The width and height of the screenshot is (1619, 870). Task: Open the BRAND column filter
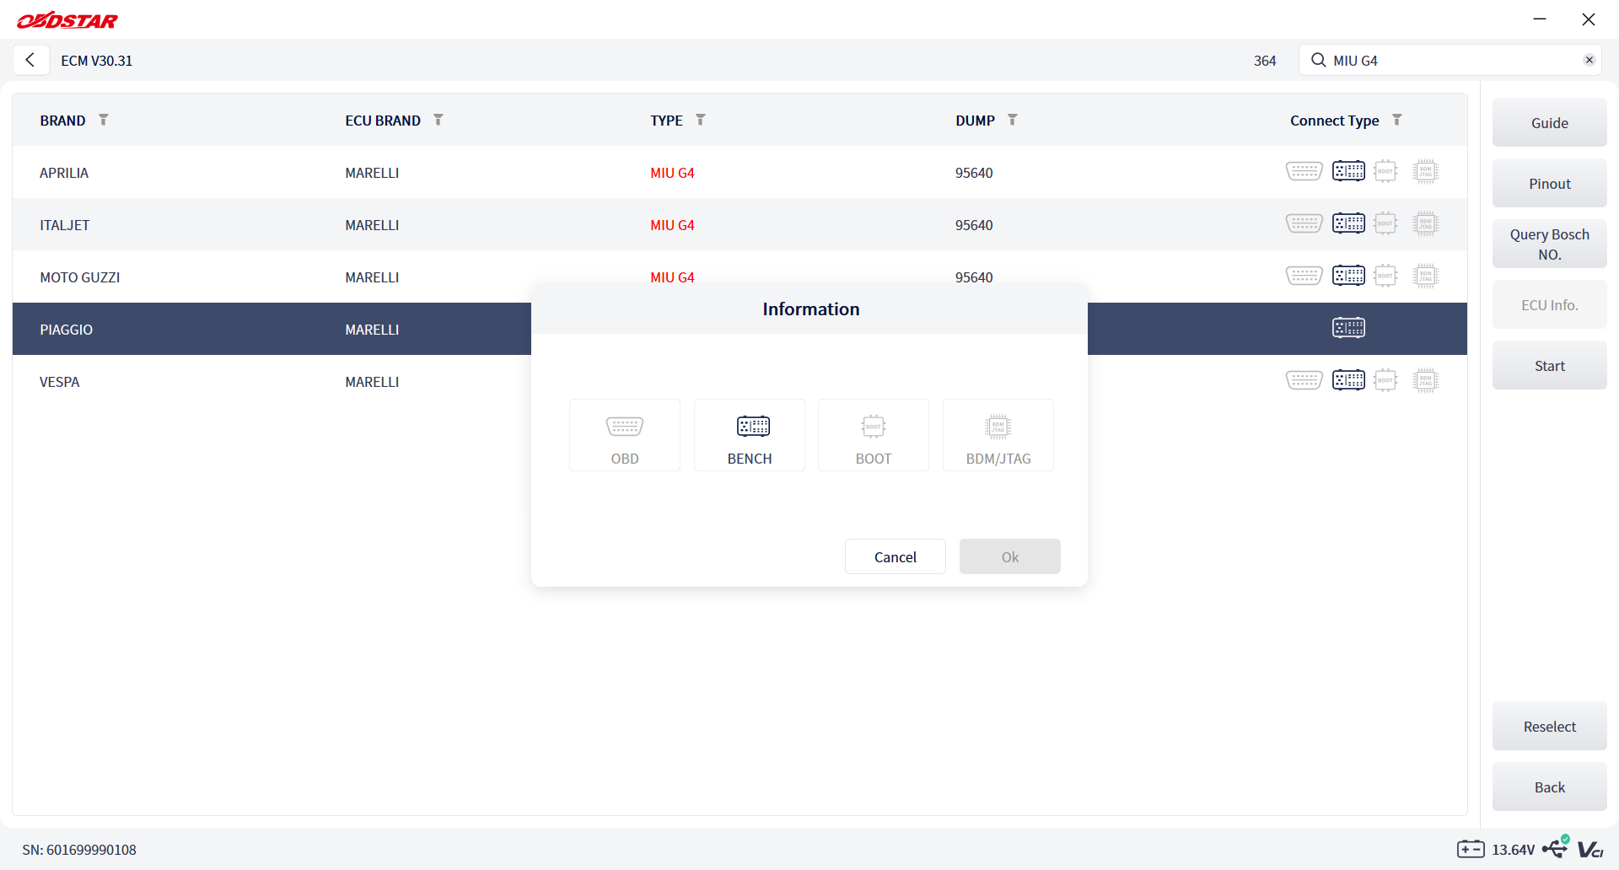coord(104,120)
